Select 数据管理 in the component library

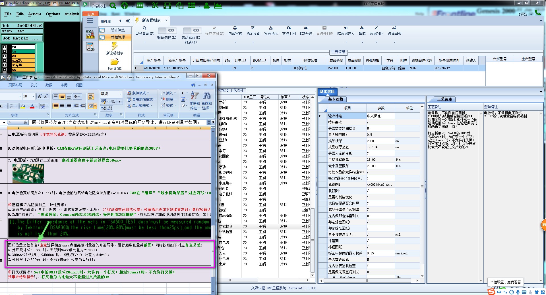point(115,37)
